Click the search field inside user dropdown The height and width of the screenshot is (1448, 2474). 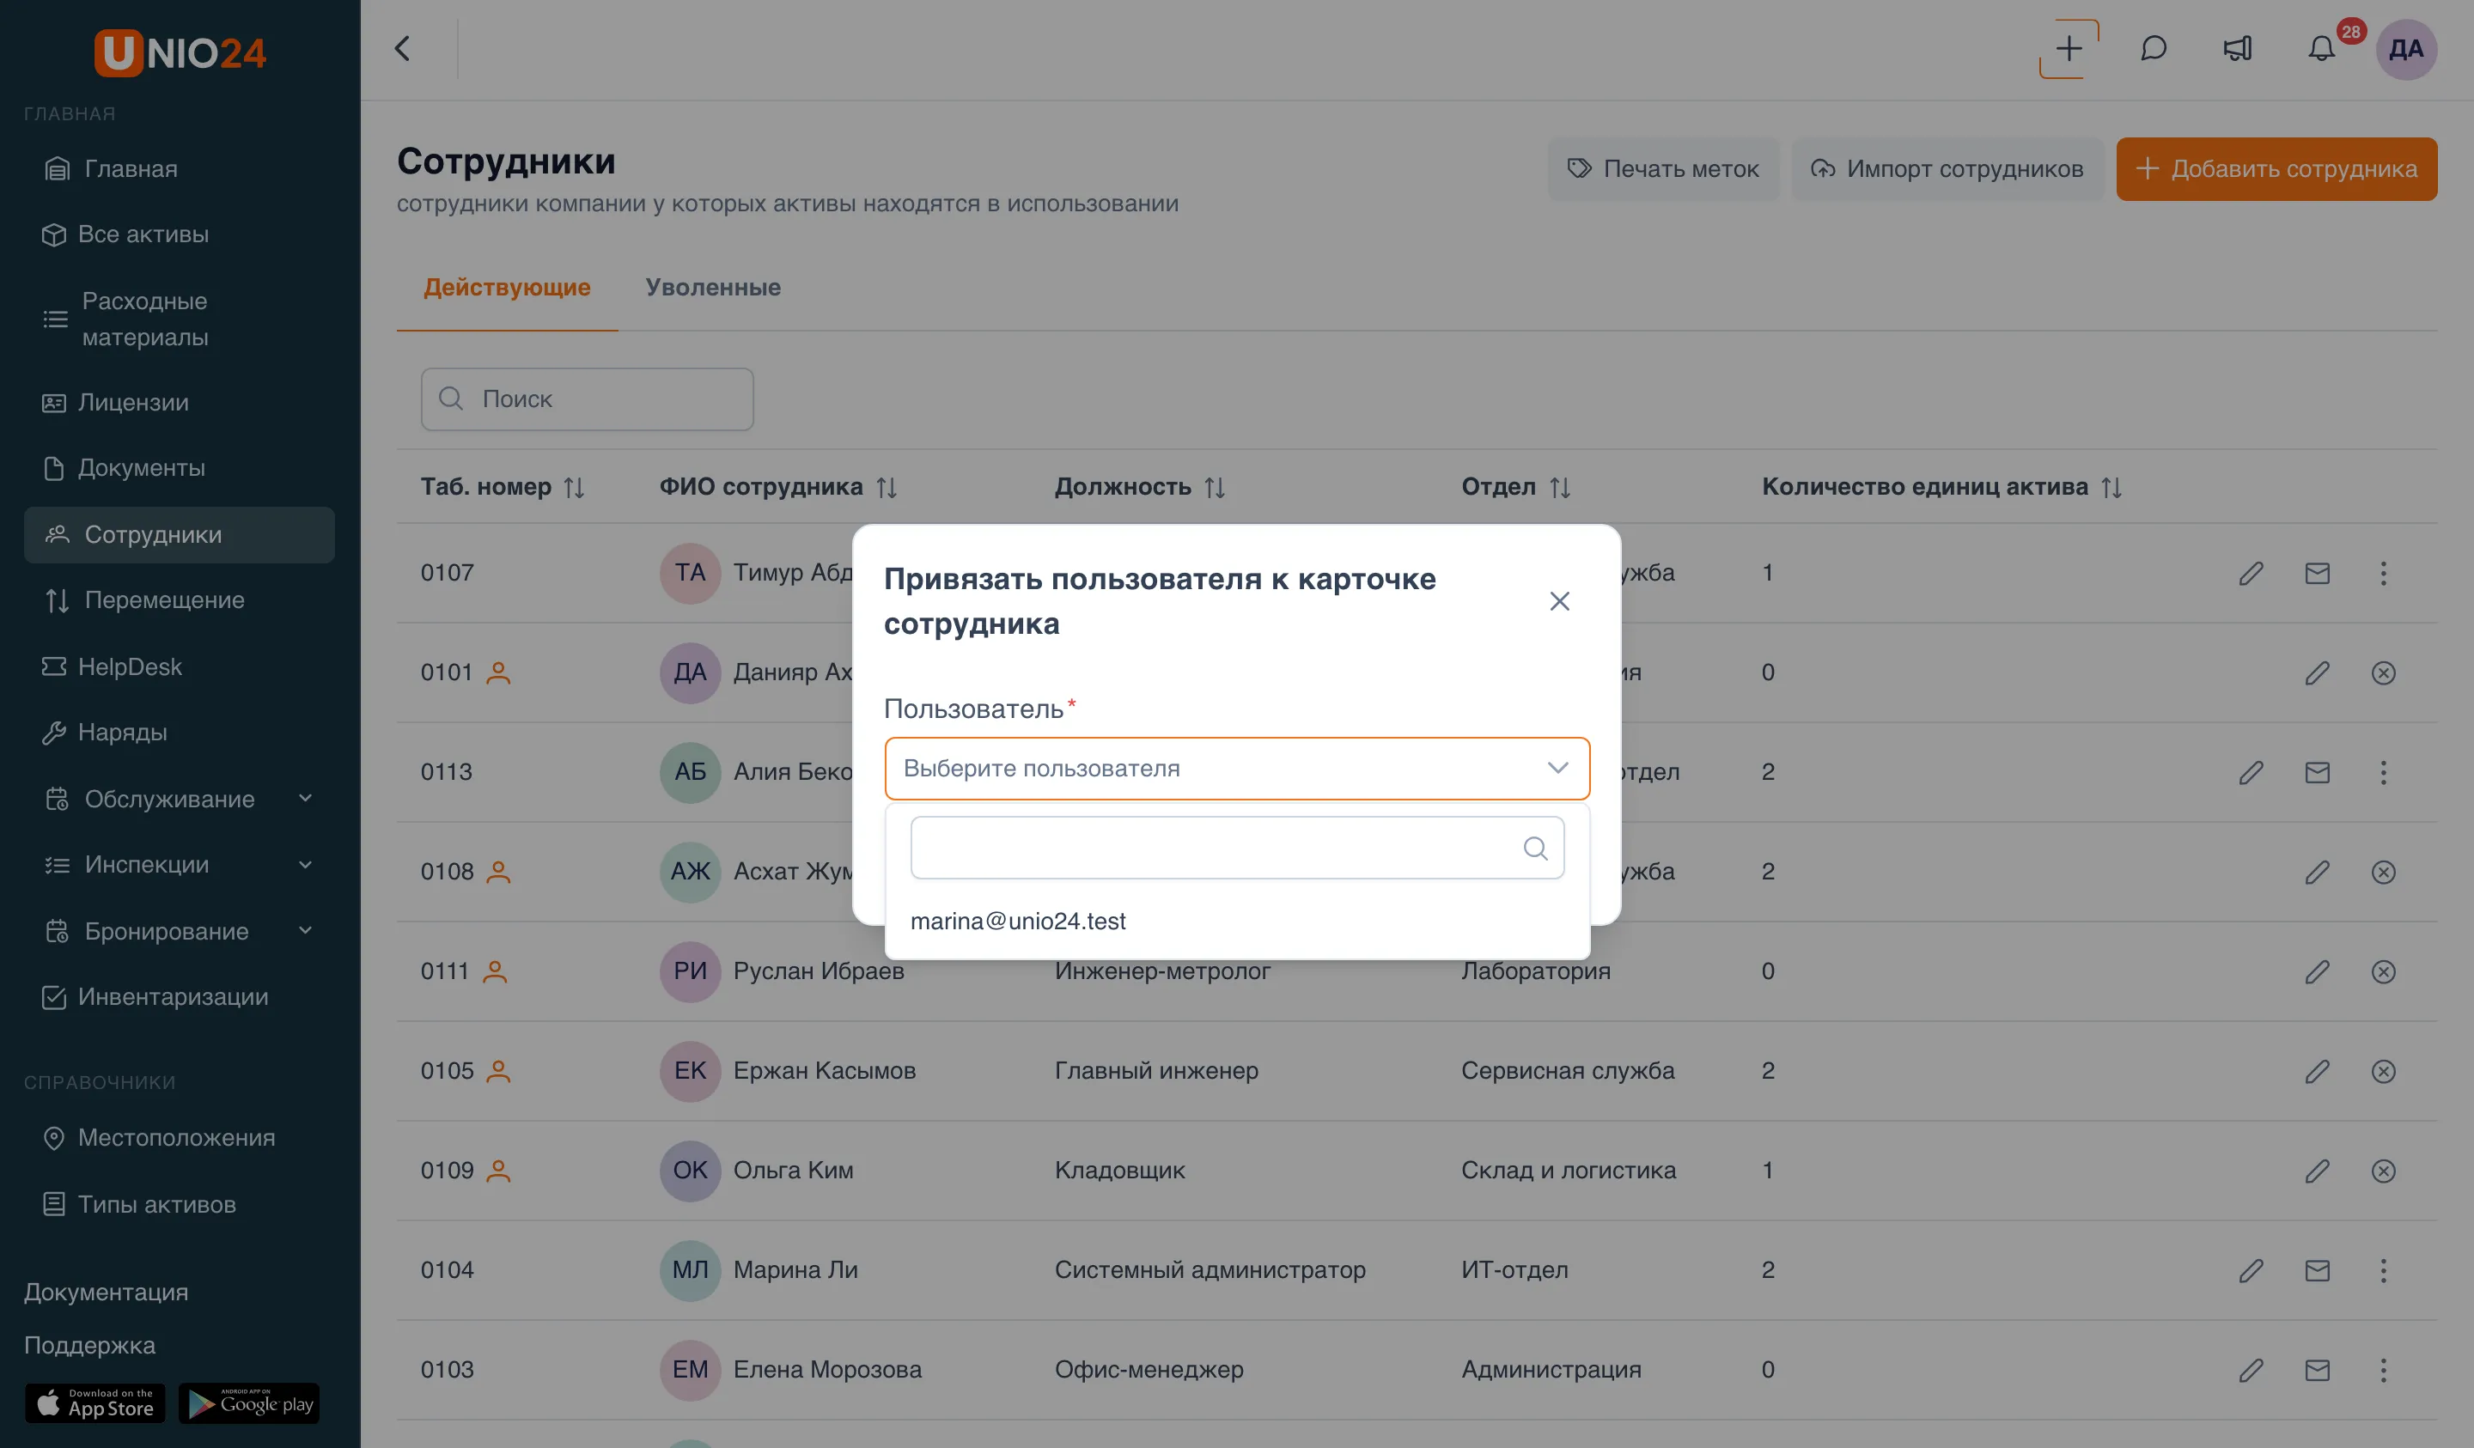[x=1237, y=847]
